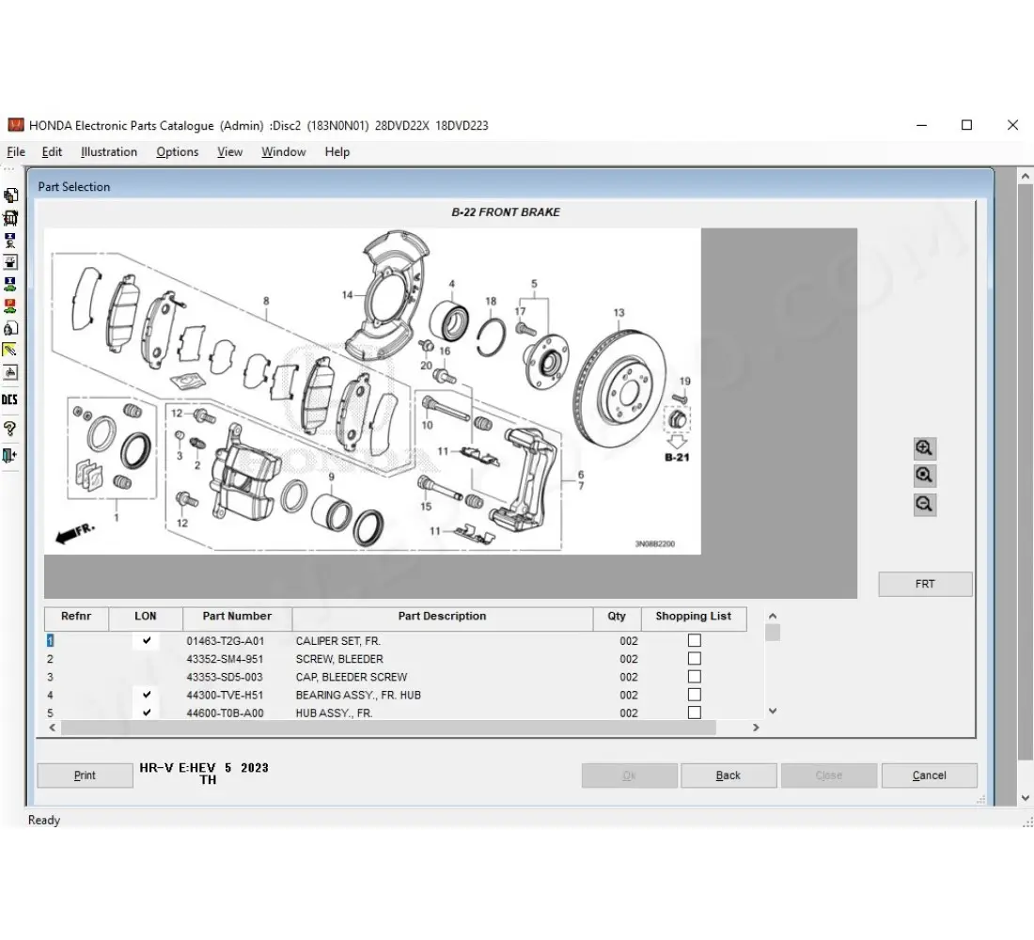Tick shopping list checkbox for SCREW, BLEEDER

click(x=695, y=658)
